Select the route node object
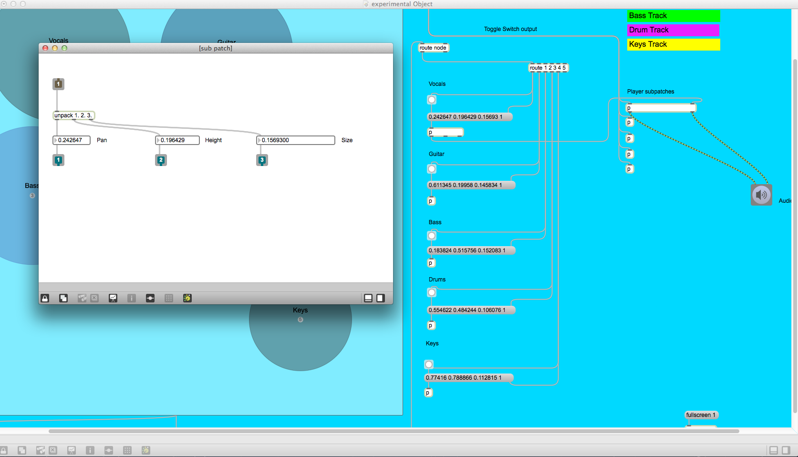The height and width of the screenshot is (457, 798). click(433, 48)
